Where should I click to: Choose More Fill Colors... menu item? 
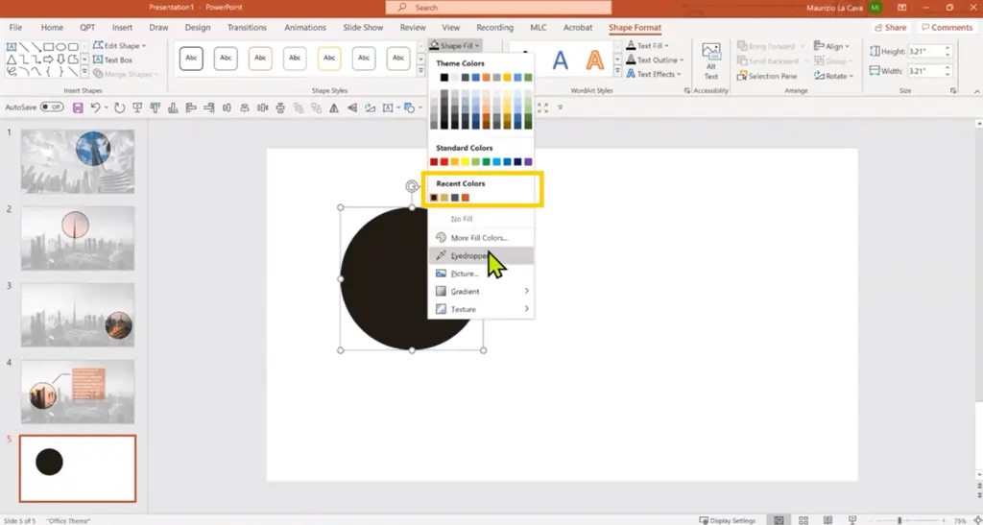(481, 238)
